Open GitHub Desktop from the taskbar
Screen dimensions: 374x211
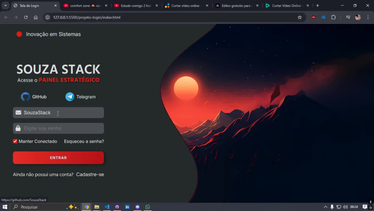117,207
